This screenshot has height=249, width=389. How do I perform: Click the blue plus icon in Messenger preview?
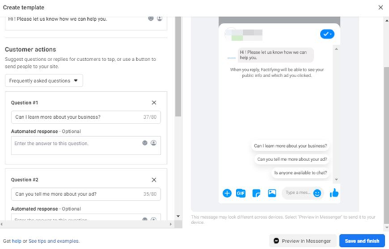click(227, 193)
